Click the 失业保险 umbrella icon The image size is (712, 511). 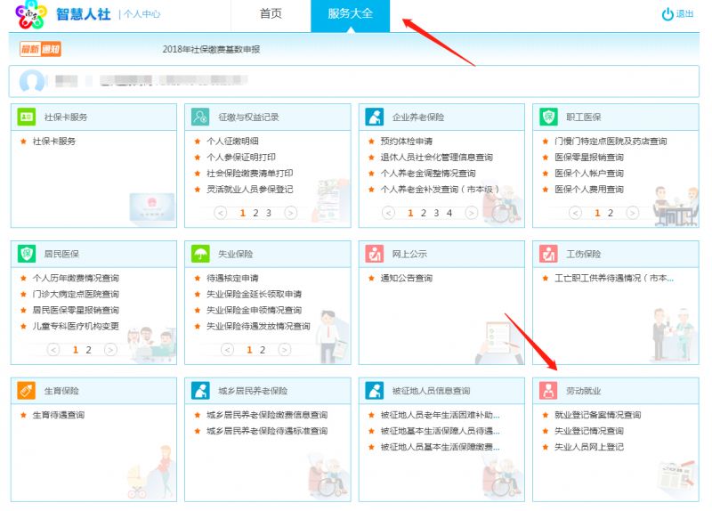(200, 254)
